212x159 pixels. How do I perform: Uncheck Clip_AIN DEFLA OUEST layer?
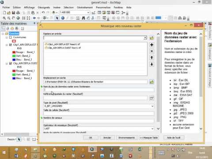11,64
